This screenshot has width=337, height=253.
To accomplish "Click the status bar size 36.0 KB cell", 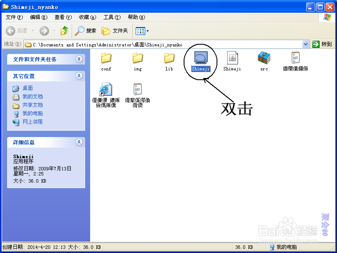I will click(x=244, y=247).
